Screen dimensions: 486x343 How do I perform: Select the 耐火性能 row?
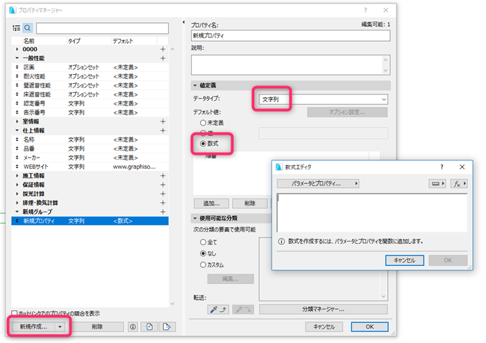(90, 76)
